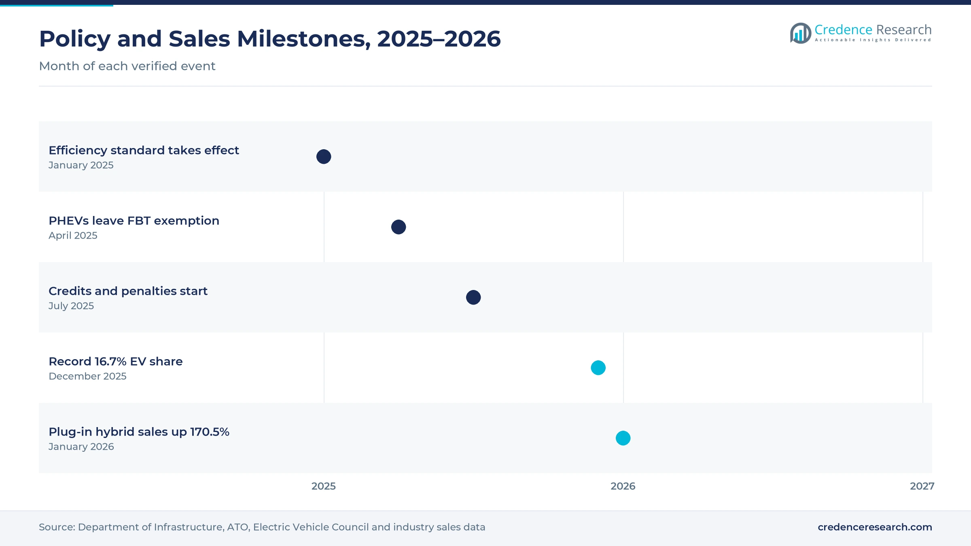
Task: Click the January 2026 plug-in hybrid sales dot
Action: (x=623, y=438)
